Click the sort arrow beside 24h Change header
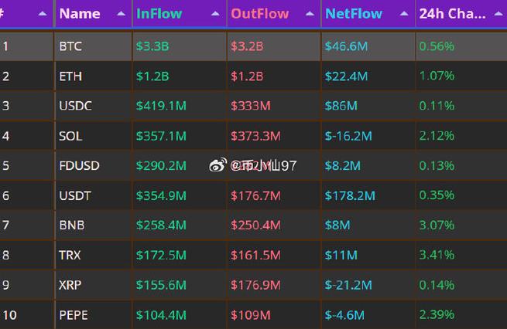The width and height of the screenshot is (507, 329). 497,14
